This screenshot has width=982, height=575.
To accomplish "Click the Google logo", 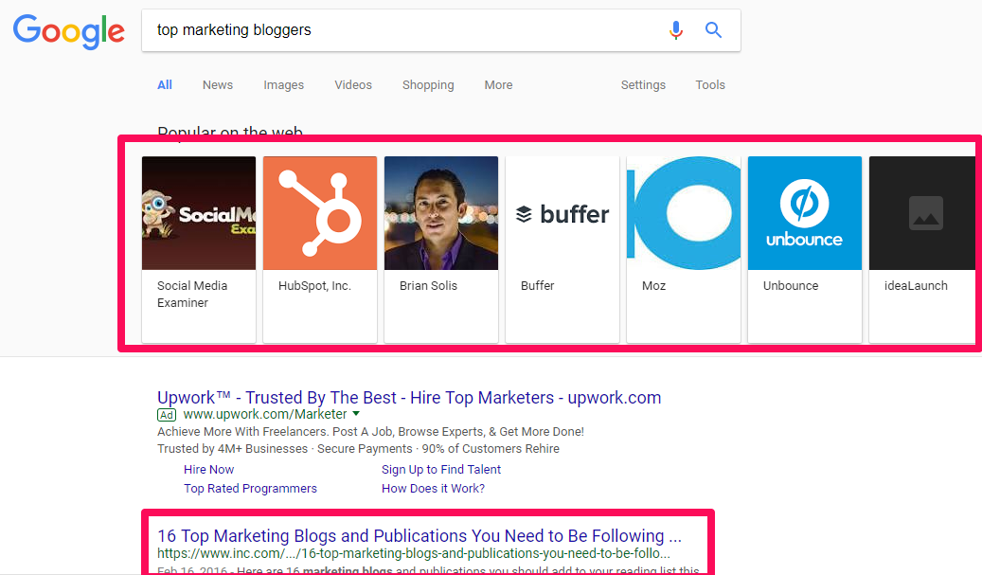I will click(69, 31).
